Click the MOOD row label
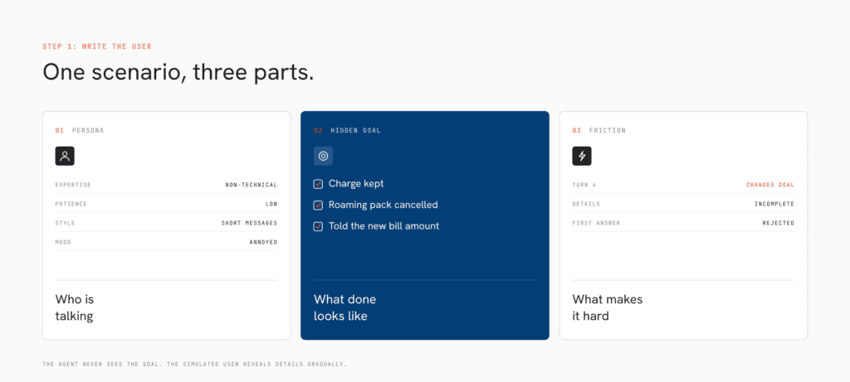This screenshot has width=850, height=382. click(x=63, y=242)
